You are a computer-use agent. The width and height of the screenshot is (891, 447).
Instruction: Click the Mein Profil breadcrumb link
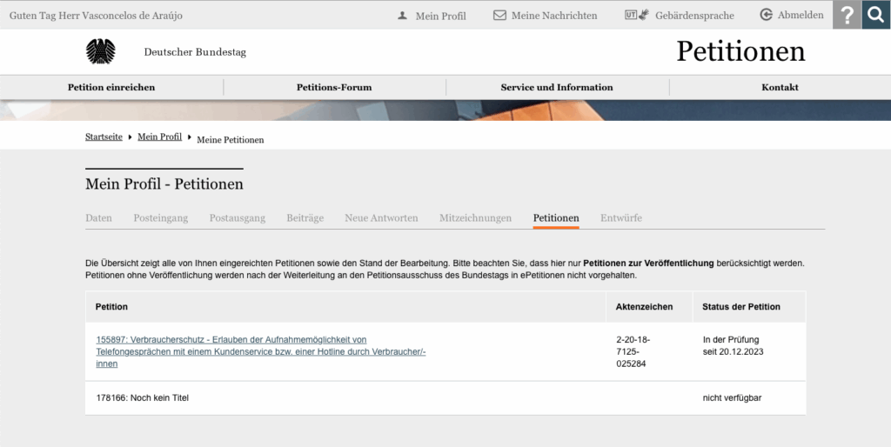click(159, 137)
